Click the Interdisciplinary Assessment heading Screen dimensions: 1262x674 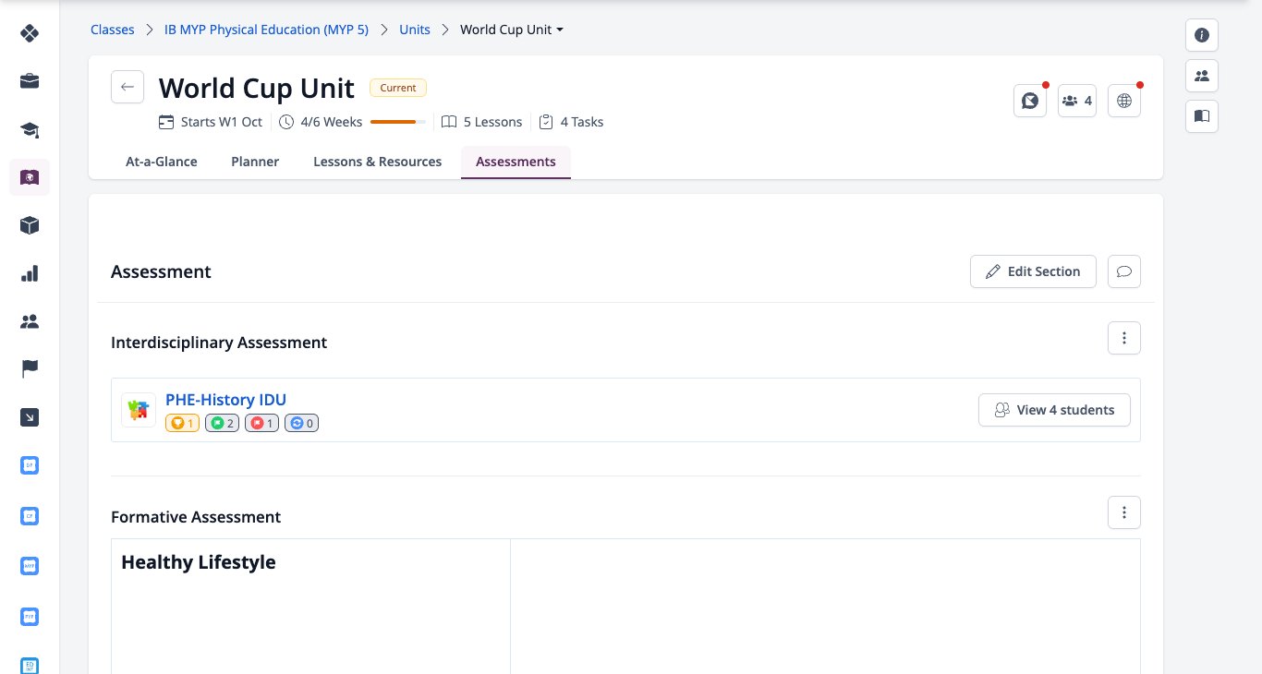click(219, 343)
